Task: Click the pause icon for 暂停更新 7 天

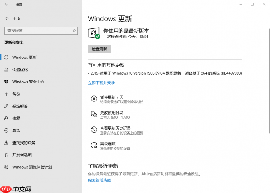Action: coord(94,99)
